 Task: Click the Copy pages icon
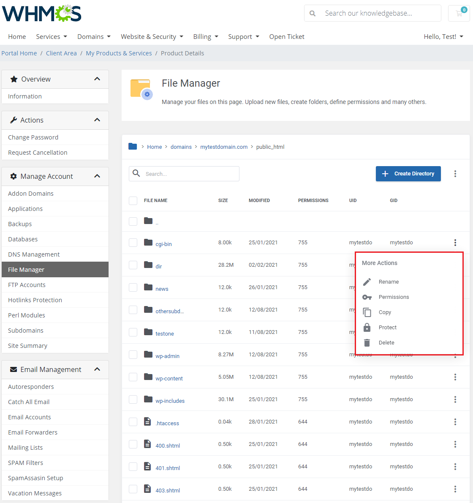(367, 312)
